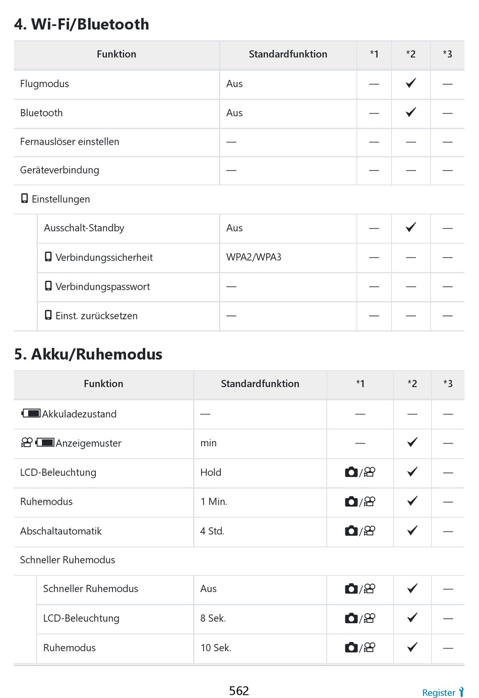Click the page number 562
The height and width of the screenshot is (698, 479).
(239, 691)
